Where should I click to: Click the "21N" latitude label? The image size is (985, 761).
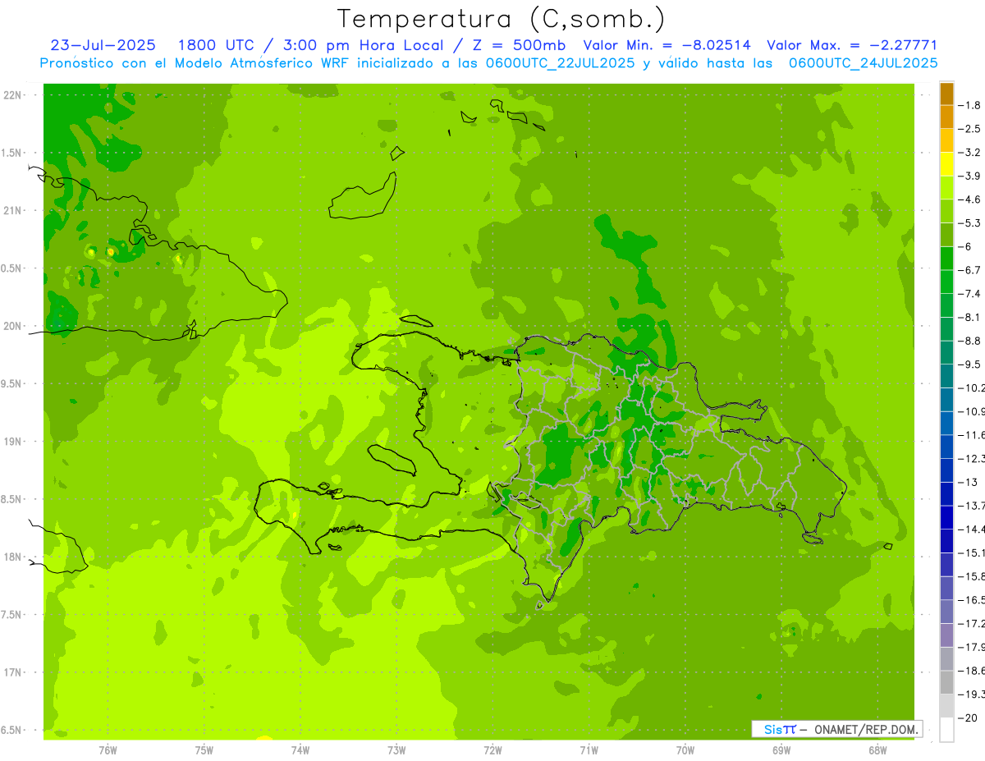pyautogui.click(x=13, y=210)
